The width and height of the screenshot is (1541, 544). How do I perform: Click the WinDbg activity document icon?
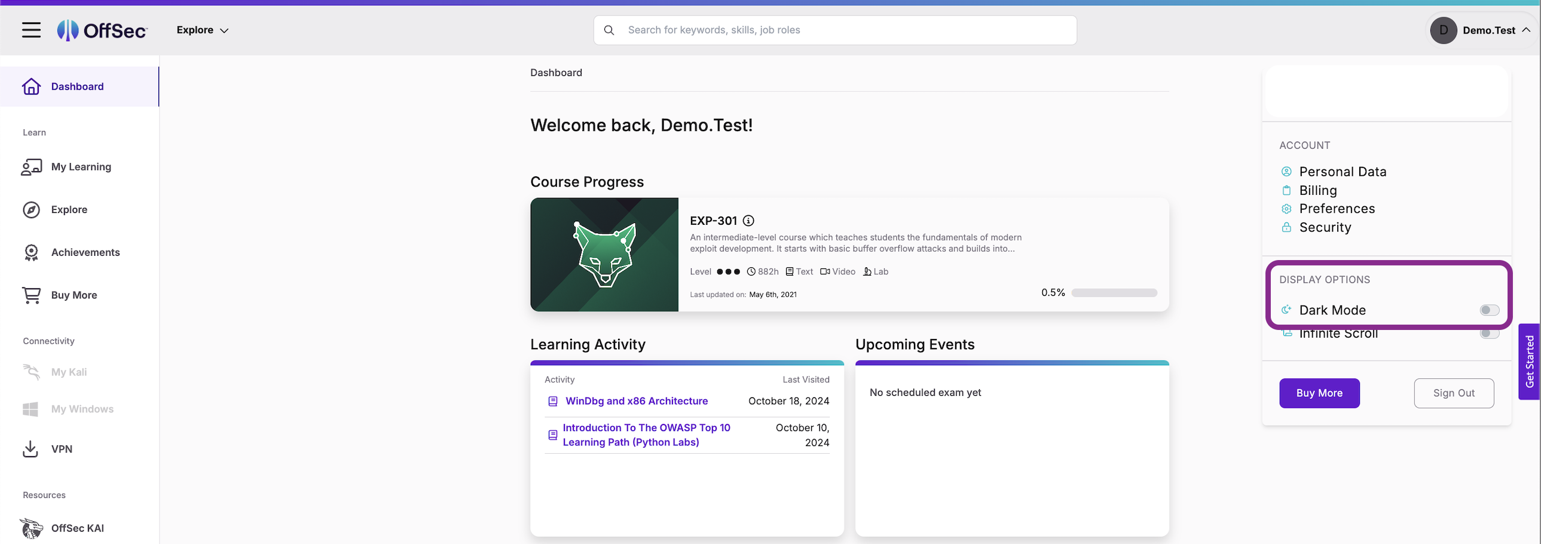pos(553,401)
